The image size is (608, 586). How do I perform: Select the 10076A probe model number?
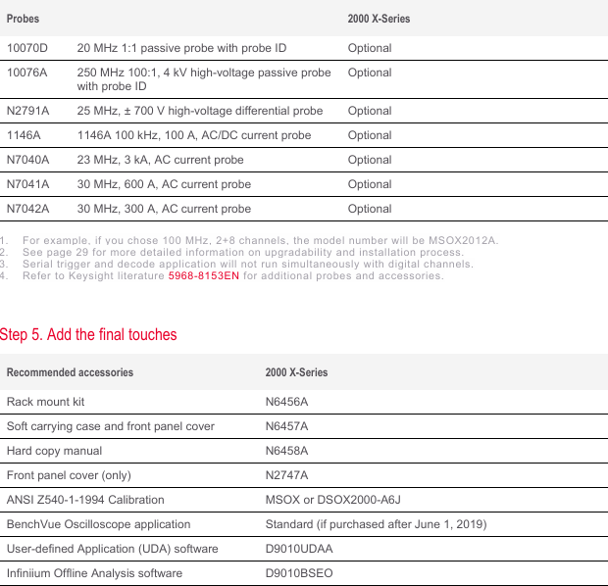pos(28,73)
